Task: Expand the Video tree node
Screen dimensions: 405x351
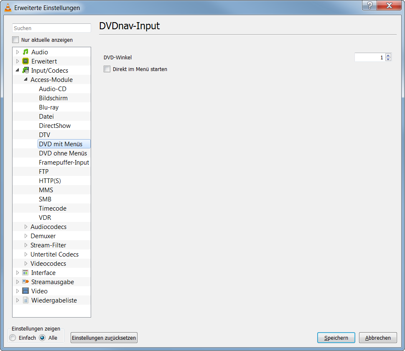Action: tap(17, 291)
